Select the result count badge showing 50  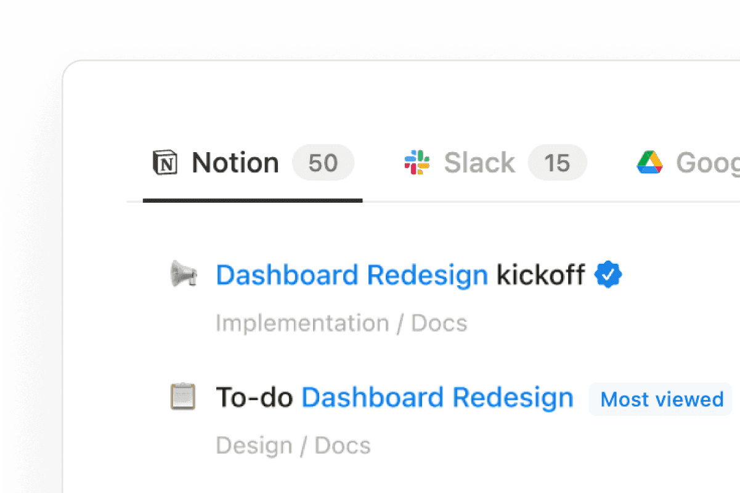323,162
